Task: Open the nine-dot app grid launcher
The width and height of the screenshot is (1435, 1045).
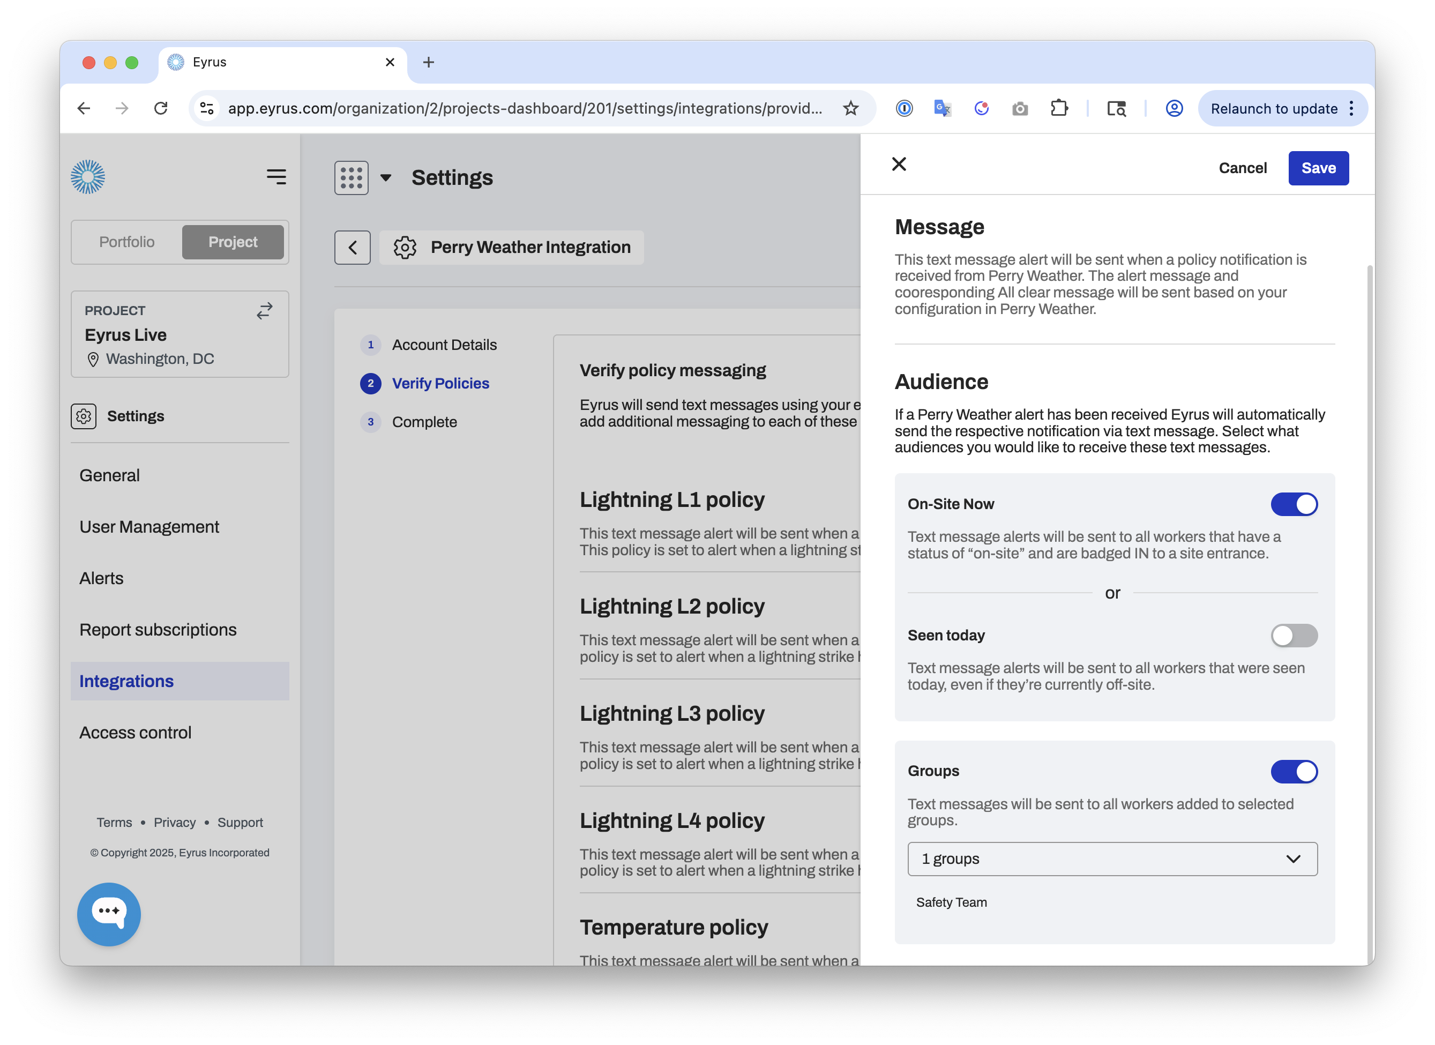Action: tap(352, 177)
